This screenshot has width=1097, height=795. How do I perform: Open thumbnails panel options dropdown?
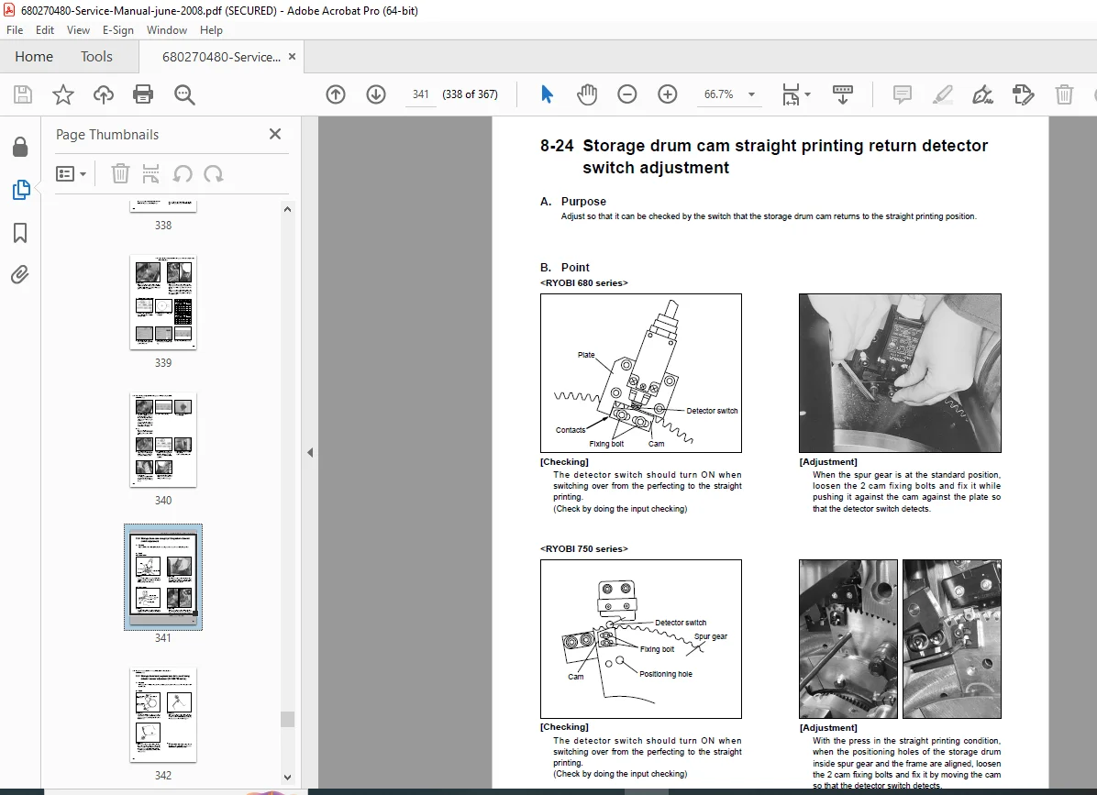(x=71, y=173)
